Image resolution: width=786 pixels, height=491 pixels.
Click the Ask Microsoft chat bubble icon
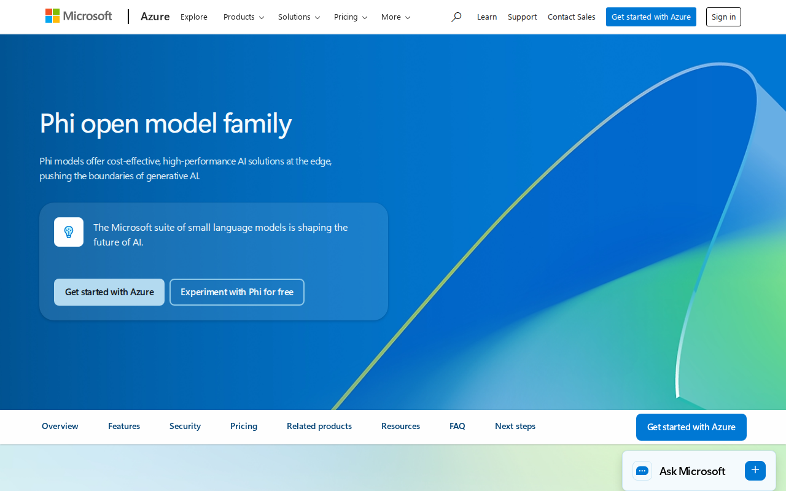coord(642,471)
